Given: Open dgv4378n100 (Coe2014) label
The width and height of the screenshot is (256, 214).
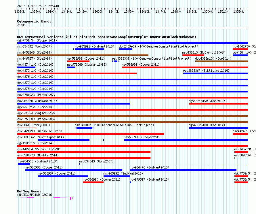Looking at the screenshot, I should 35,89.
